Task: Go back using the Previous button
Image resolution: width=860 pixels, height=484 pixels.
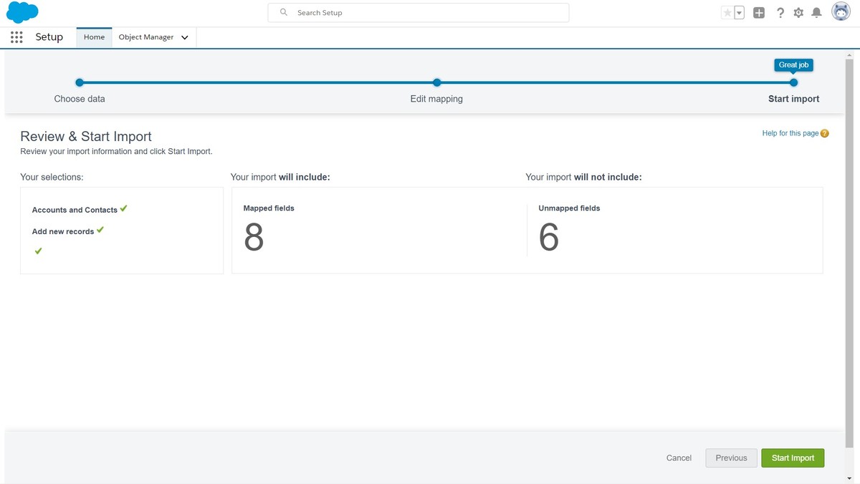Action: (731, 458)
